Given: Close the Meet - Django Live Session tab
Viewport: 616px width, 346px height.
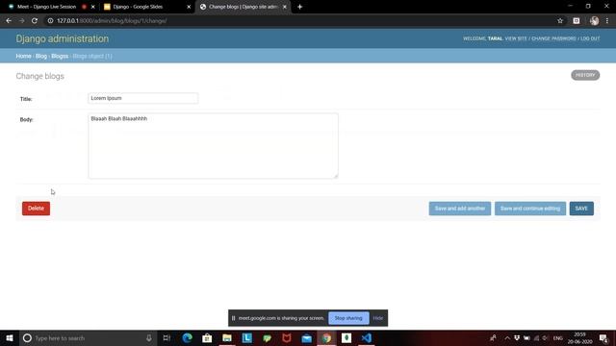Looking at the screenshot, I should [x=92, y=7].
